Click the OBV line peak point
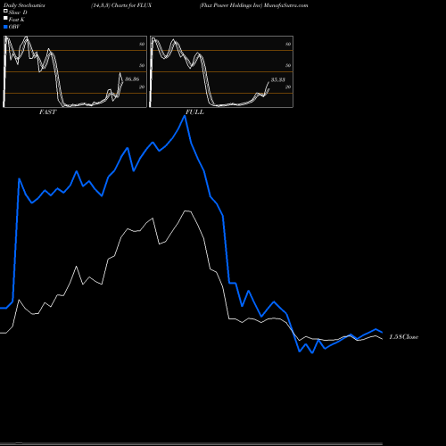Image resolution: width=446 pixels, height=446 pixels. click(x=185, y=116)
